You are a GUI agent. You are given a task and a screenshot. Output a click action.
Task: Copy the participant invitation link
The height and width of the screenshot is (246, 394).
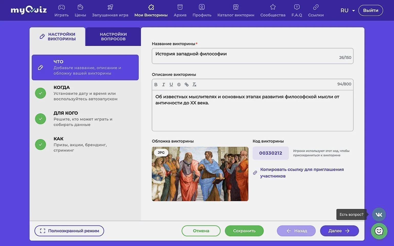(302, 173)
